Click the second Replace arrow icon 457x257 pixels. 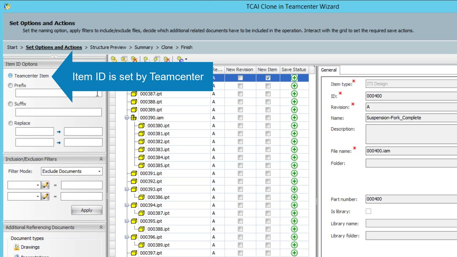59,143
